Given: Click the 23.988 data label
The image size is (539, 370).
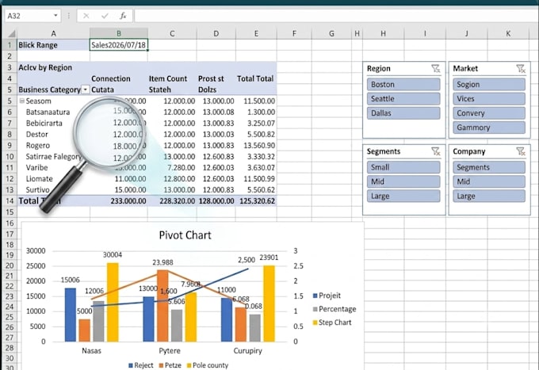Looking at the screenshot, I should tap(162, 262).
